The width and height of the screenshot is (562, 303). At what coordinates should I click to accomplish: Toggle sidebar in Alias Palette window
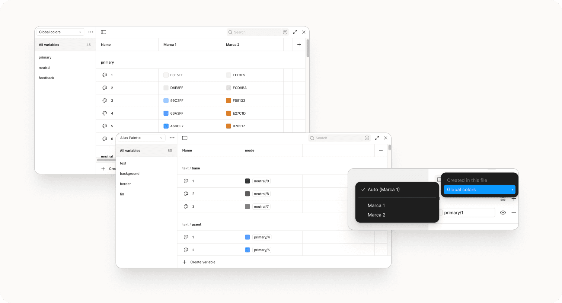point(185,138)
